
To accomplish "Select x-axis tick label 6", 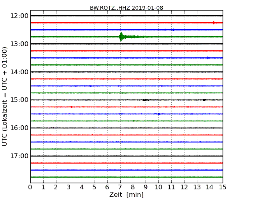I will point(107,187).
